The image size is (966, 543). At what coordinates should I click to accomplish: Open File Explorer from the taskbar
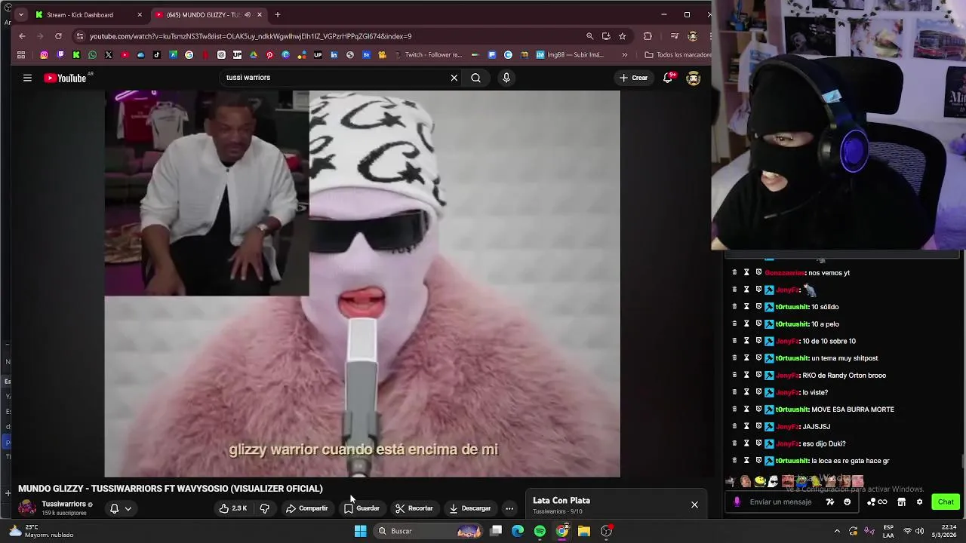tap(584, 531)
